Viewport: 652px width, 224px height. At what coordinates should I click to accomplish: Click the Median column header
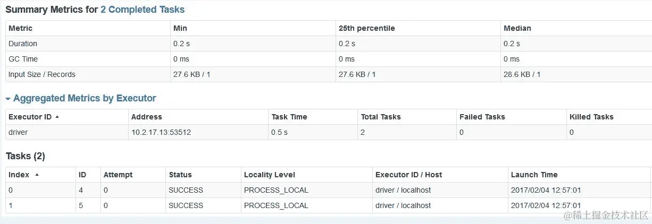coord(517,28)
